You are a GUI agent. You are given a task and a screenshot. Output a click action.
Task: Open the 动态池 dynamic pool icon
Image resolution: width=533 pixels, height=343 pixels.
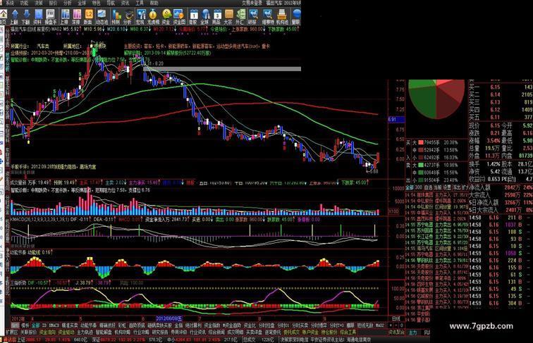pyautogui.click(x=102, y=16)
